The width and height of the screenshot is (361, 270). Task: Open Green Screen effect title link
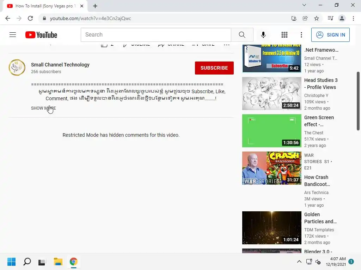(319, 121)
